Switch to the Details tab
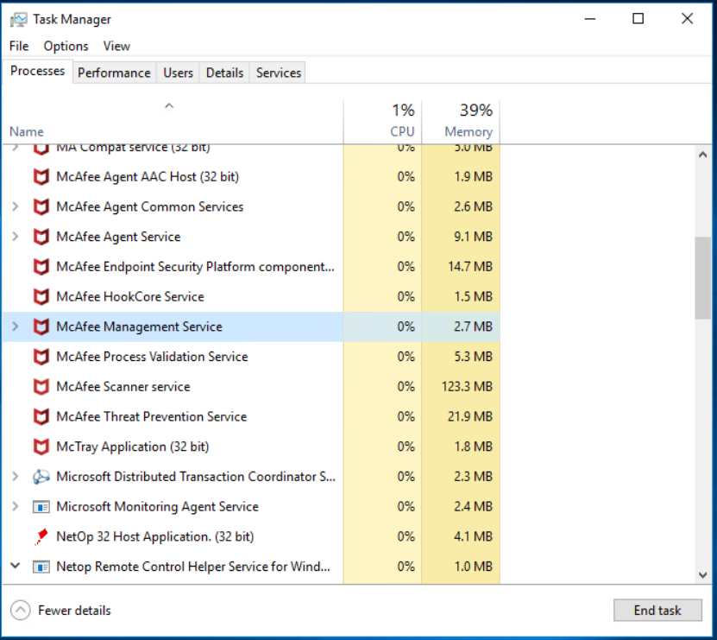 tap(224, 73)
